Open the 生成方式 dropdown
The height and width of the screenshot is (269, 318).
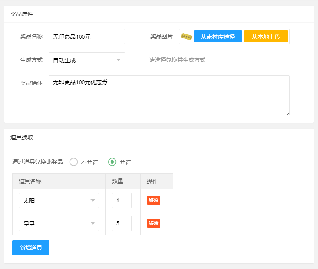tap(87, 60)
